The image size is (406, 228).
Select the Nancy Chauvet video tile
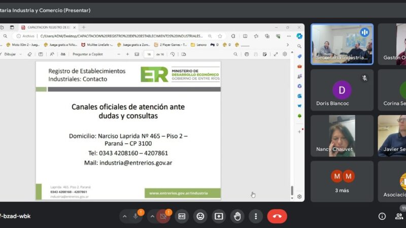(x=342, y=136)
